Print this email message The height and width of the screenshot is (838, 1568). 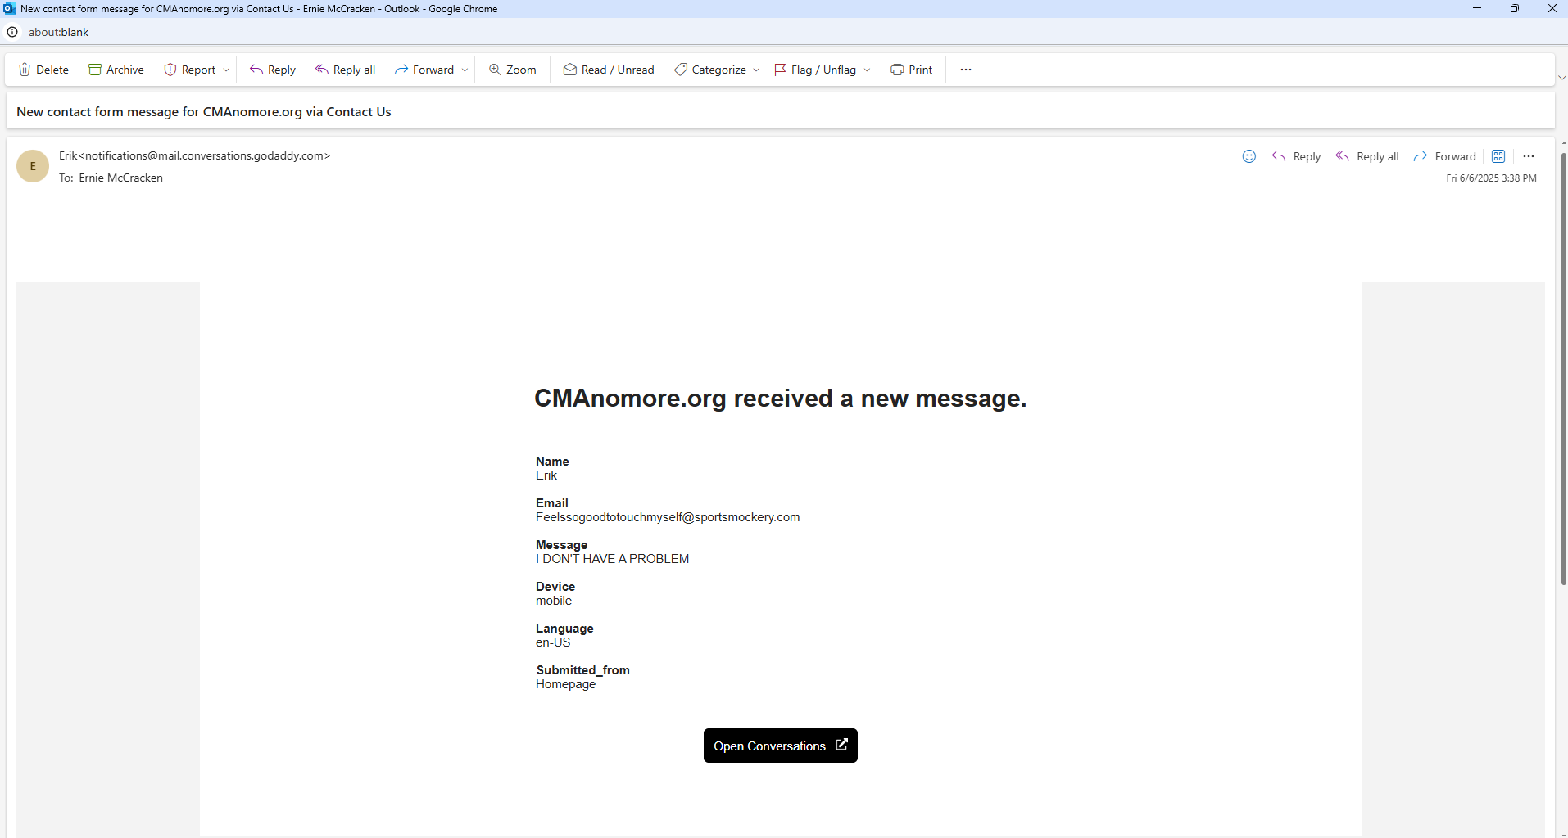(x=912, y=70)
